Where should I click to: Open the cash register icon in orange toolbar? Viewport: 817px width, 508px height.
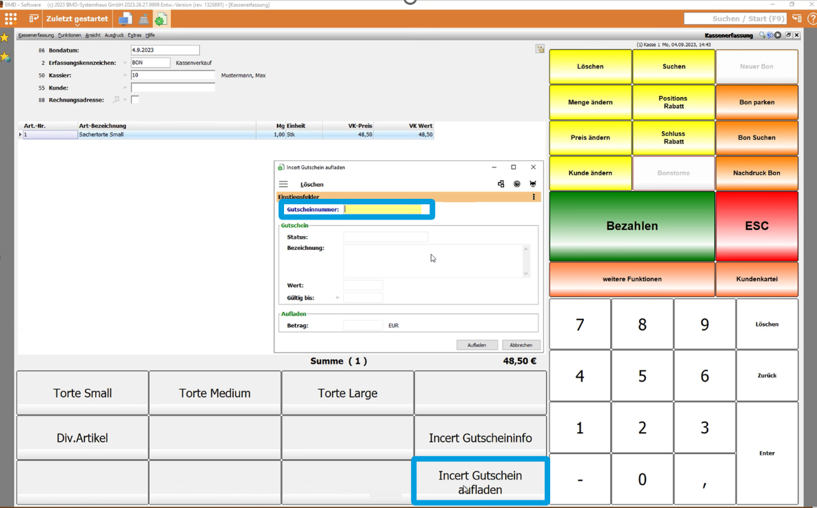[x=143, y=20]
